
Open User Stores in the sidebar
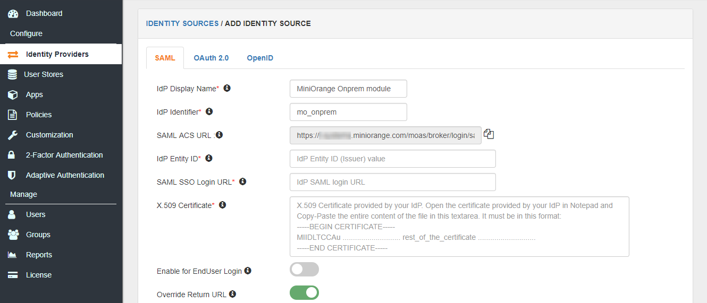[x=44, y=74]
